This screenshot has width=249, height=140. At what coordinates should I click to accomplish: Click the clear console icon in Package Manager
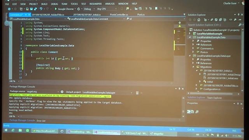137,93
